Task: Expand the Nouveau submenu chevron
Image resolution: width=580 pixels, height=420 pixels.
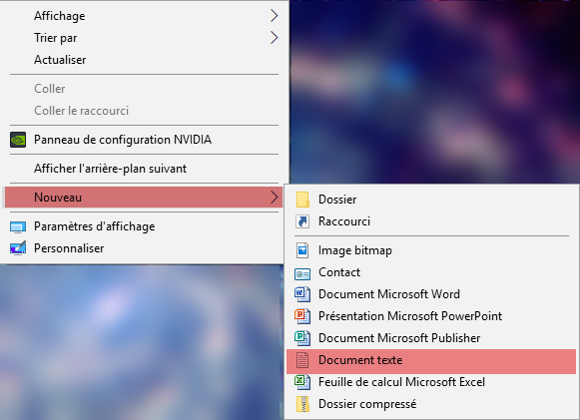Action: point(274,198)
